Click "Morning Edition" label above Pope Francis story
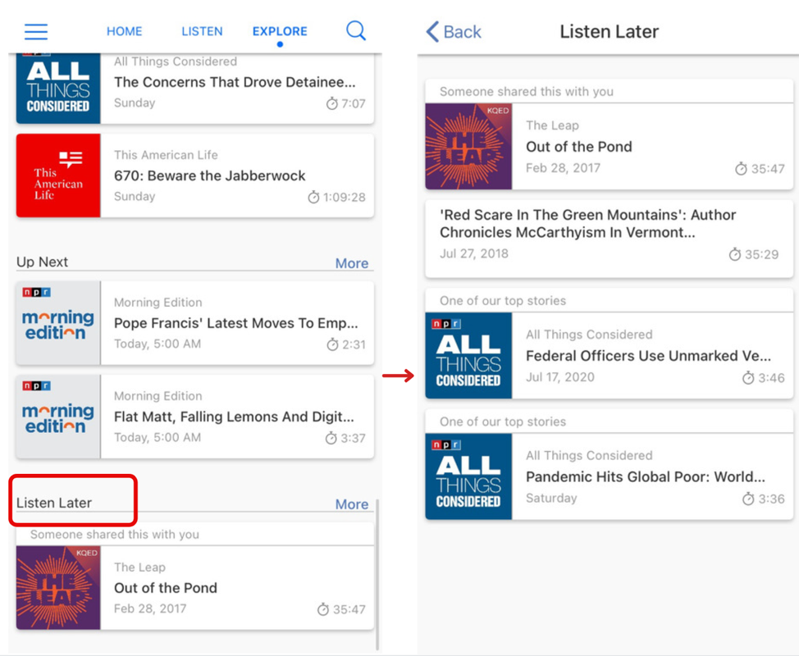Screen dimensions: 799x656 [158, 303]
